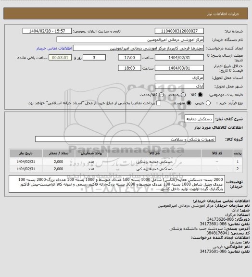Click the postal code 3848176941
252x277 pixels.
point(218,233)
